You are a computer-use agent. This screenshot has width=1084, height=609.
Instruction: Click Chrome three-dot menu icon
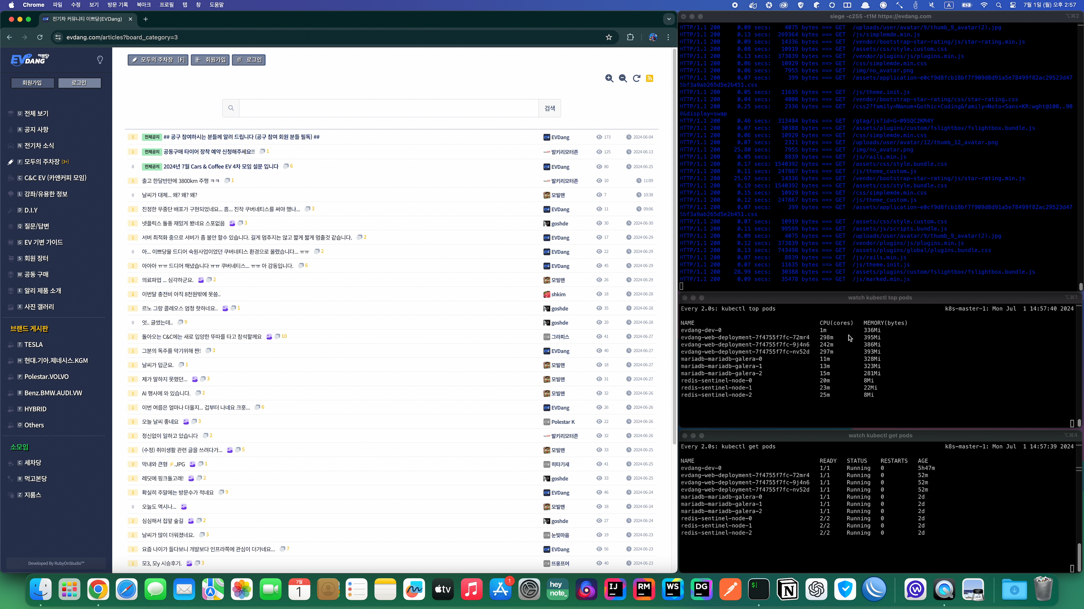(x=668, y=37)
